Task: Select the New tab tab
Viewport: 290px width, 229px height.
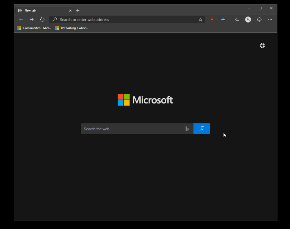Action: point(45,10)
